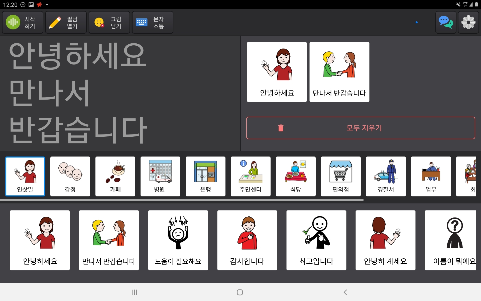
Task: Add 도움이 필요해요 help phrase card
Action: [178, 240]
